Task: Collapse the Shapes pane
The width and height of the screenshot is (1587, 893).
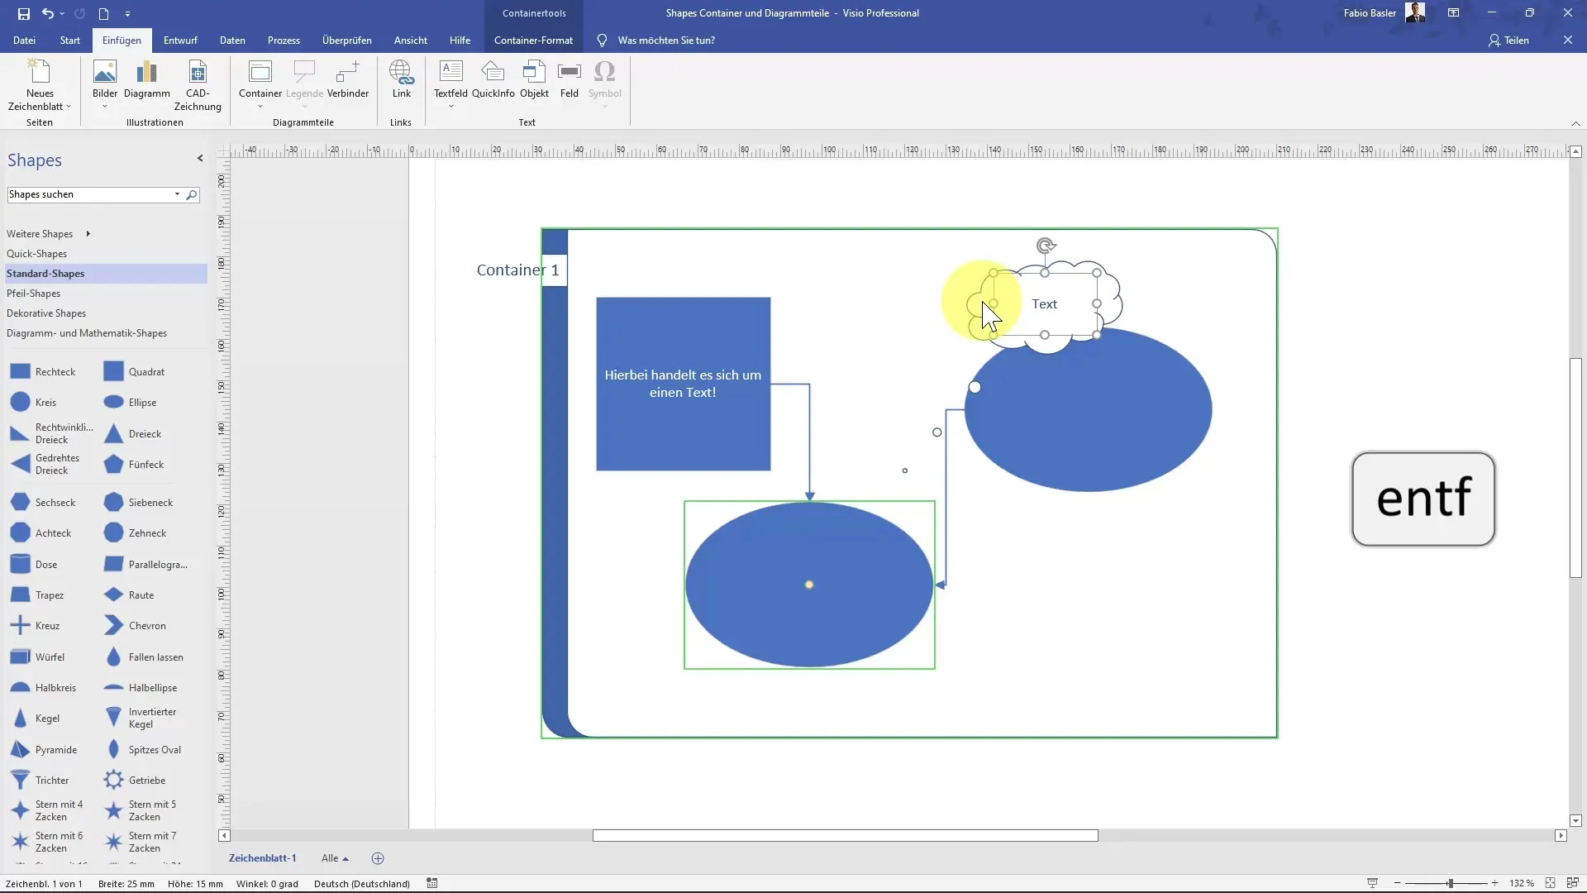Action: click(x=200, y=158)
